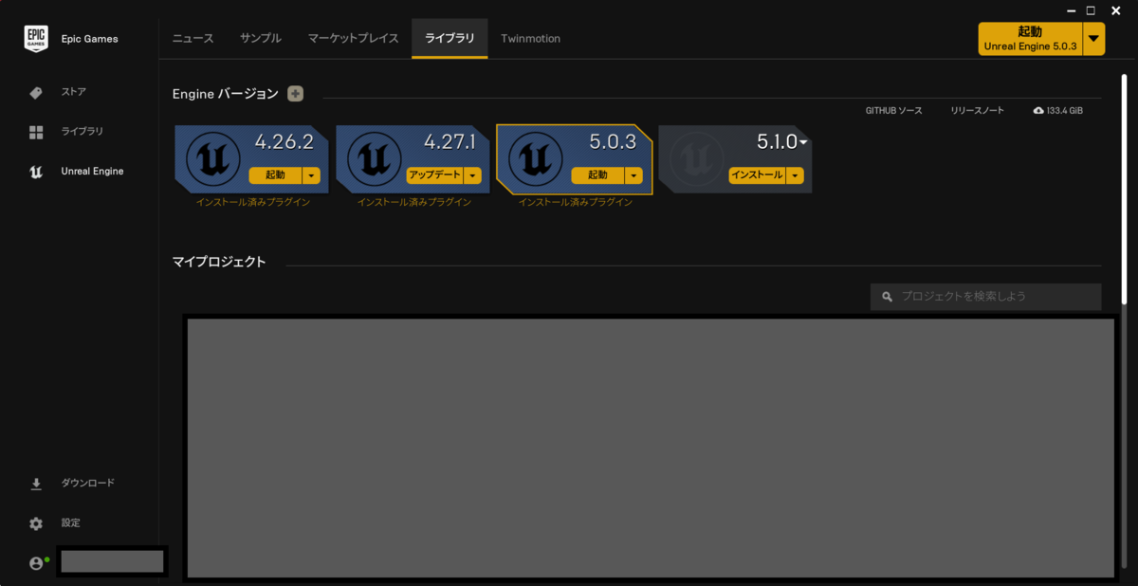Click 設定 label in sidebar
Screen dimensions: 1138x586
point(71,523)
